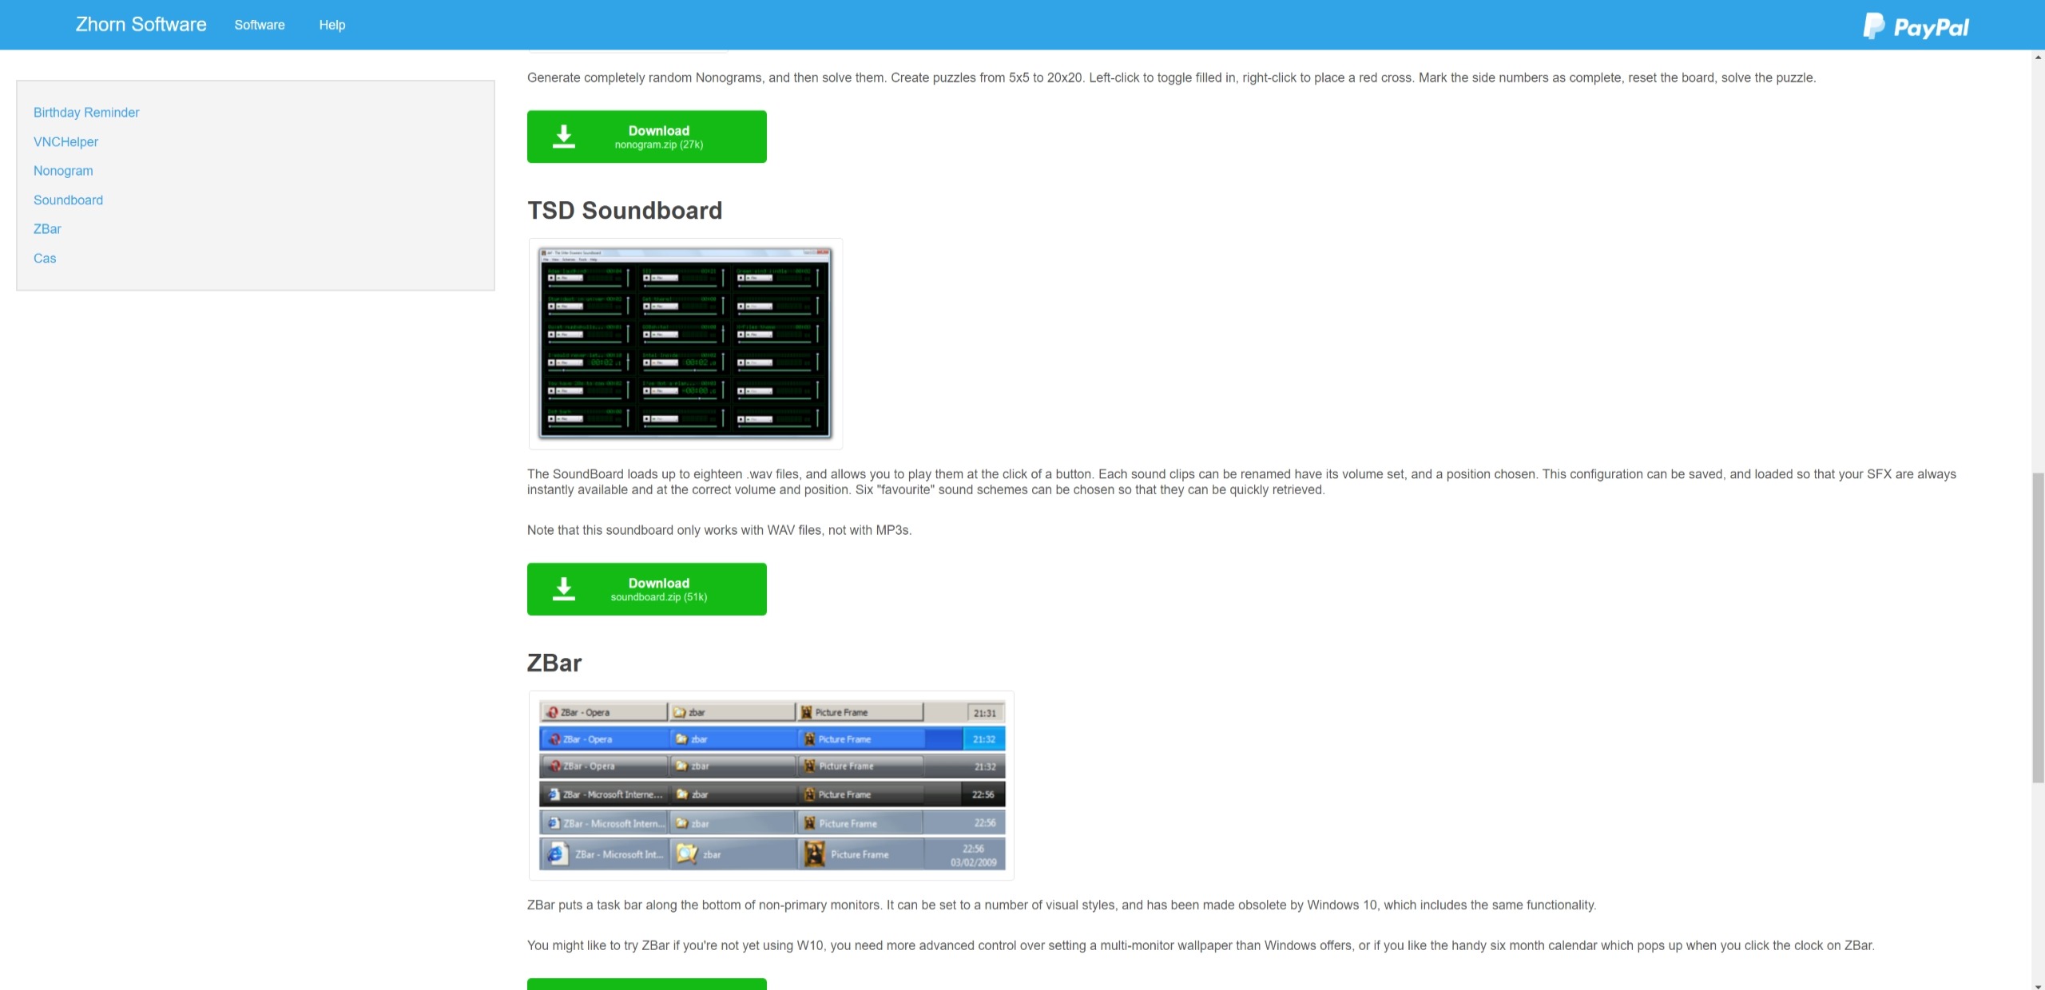Click the download arrow icon for soundboard.zip
The height and width of the screenshot is (990, 2045).
point(564,589)
